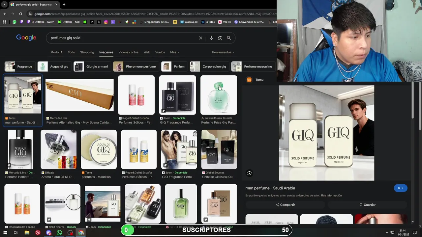
Task: Open the TikTok bookmark icon
Action: 92,22
